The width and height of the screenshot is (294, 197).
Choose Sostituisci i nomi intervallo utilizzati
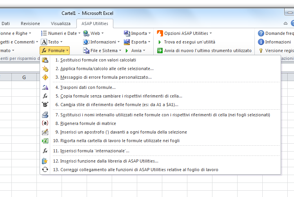click(x=160, y=115)
